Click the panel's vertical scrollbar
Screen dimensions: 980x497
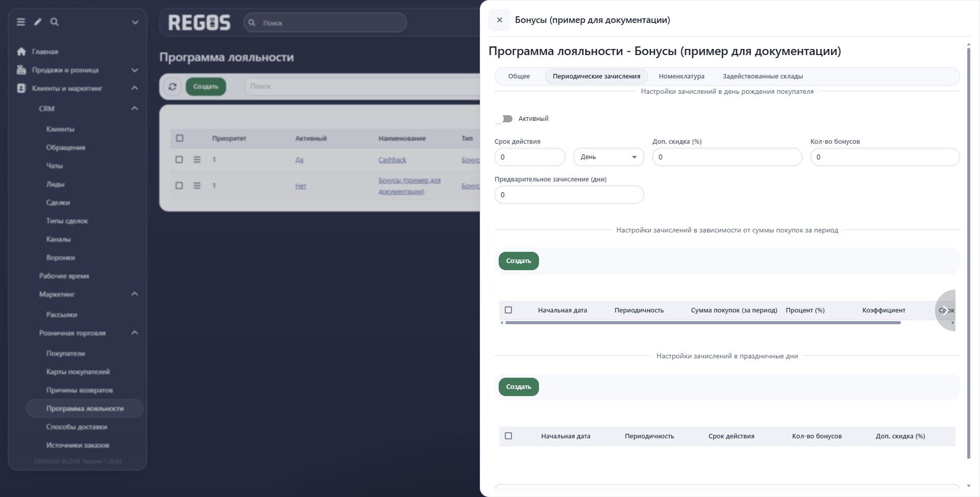pyautogui.click(x=968, y=253)
